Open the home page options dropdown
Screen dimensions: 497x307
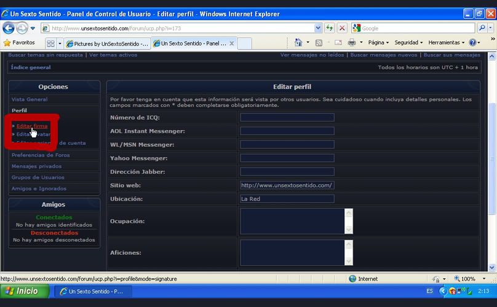(308, 42)
